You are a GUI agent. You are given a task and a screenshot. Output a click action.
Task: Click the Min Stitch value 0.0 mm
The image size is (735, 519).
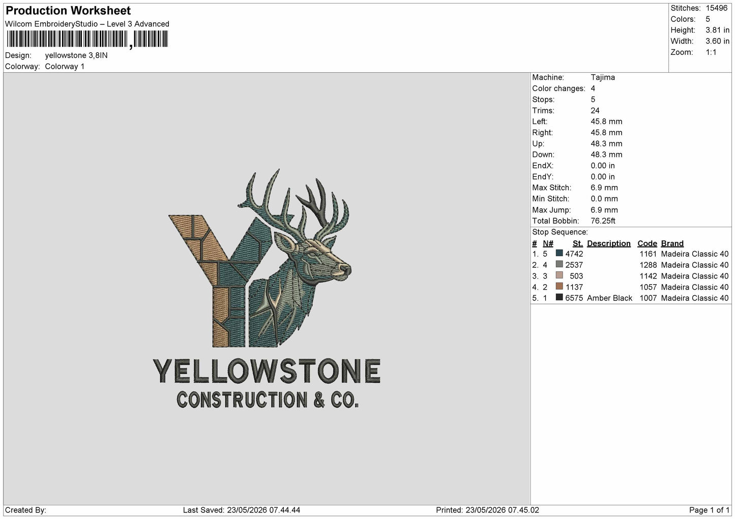(604, 199)
